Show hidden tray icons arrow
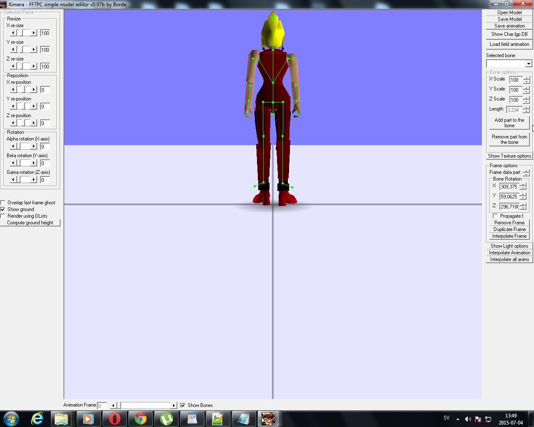 [458, 419]
